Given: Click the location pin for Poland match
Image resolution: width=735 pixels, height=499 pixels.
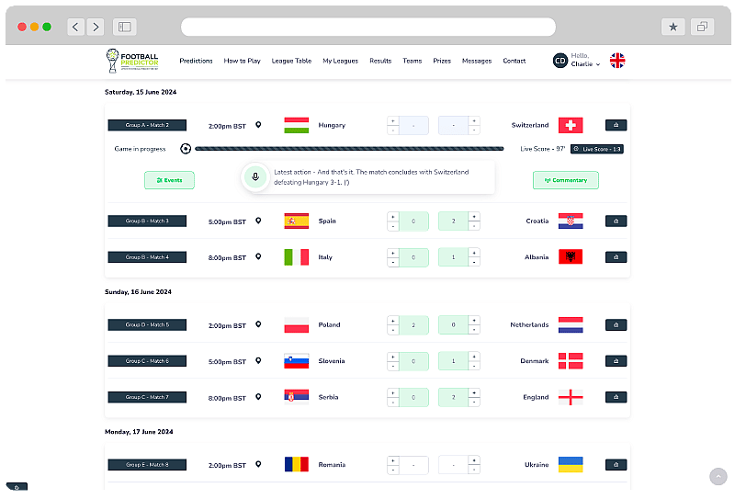Looking at the screenshot, I should click(x=258, y=324).
